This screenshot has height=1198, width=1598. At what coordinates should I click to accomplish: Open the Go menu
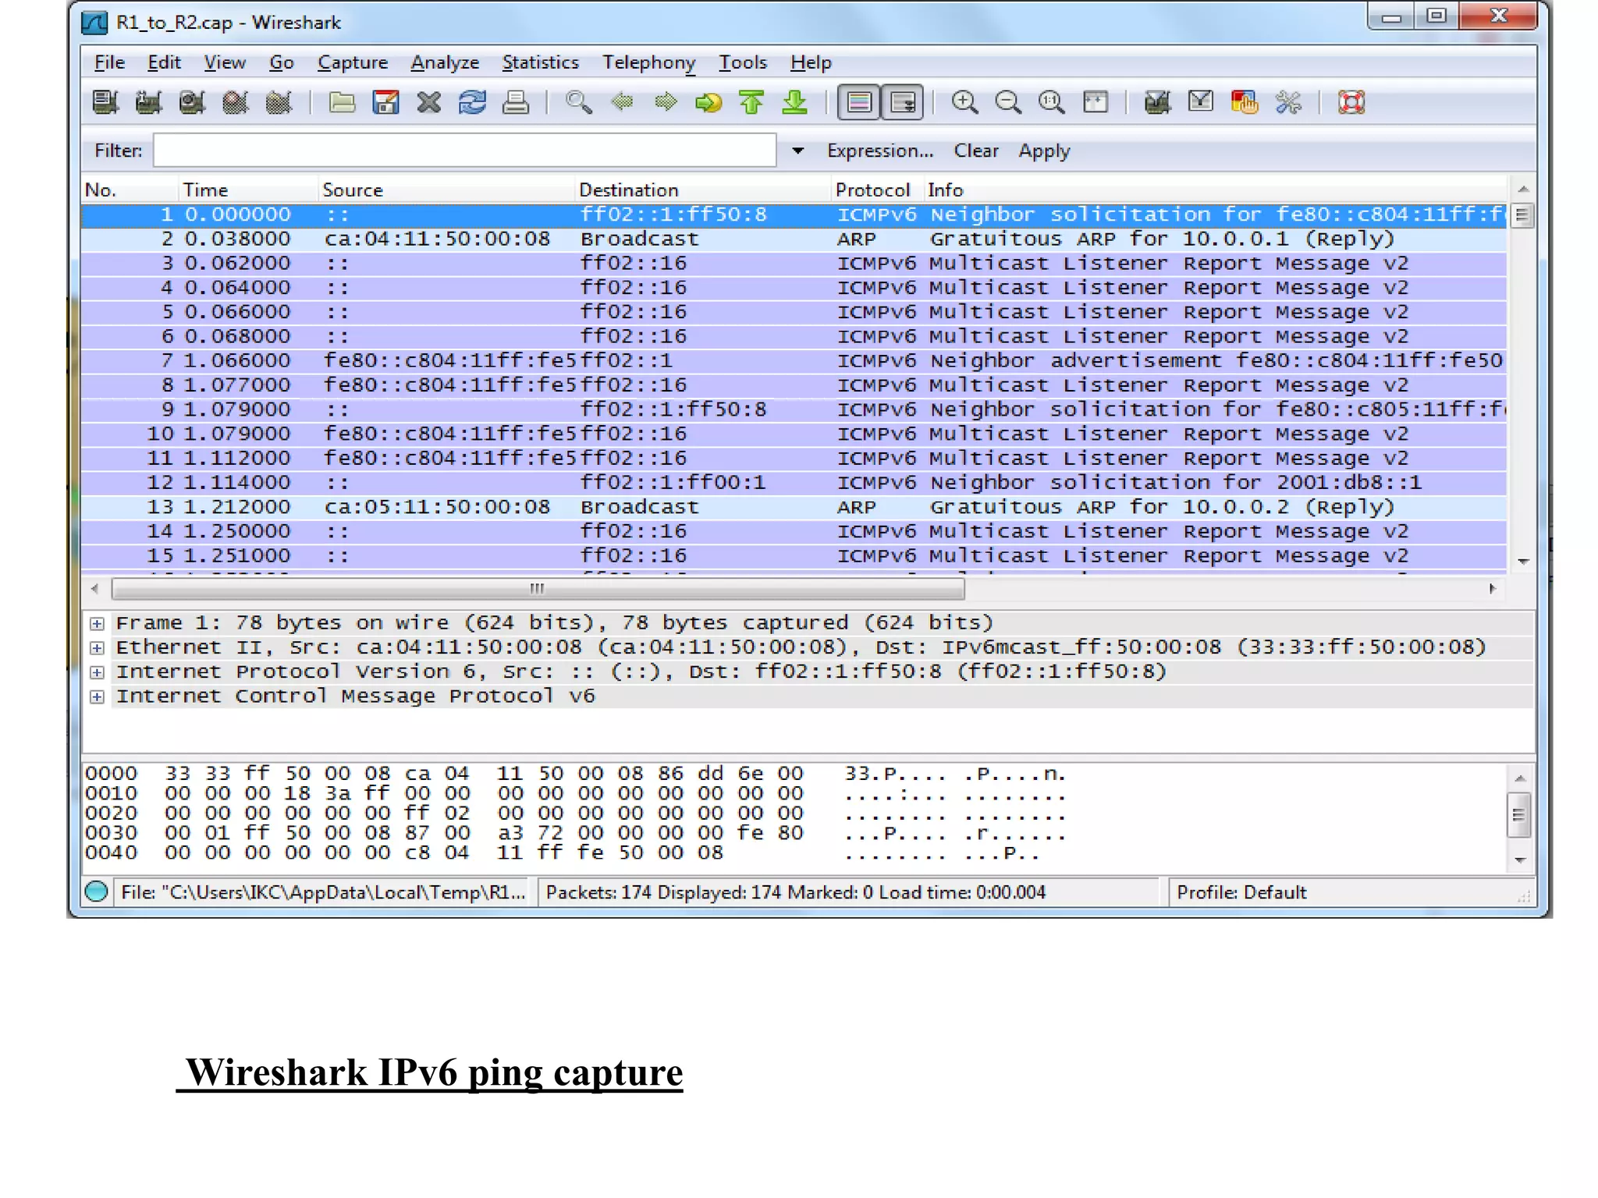pyautogui.click(x=282, y=62)
